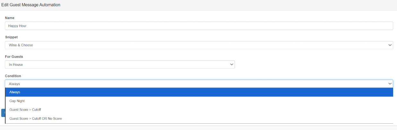Click the partially hidden blue button at left
The height and width of the screenshot is (130, 397).
pyautogui.click(x=3, y=113)
